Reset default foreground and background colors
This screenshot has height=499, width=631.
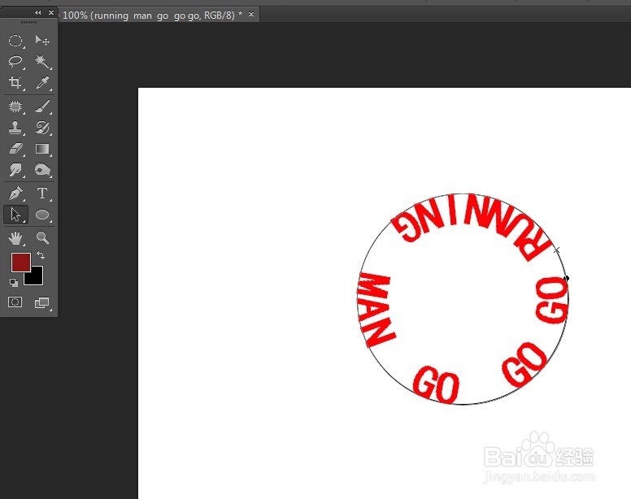point(14,283)
